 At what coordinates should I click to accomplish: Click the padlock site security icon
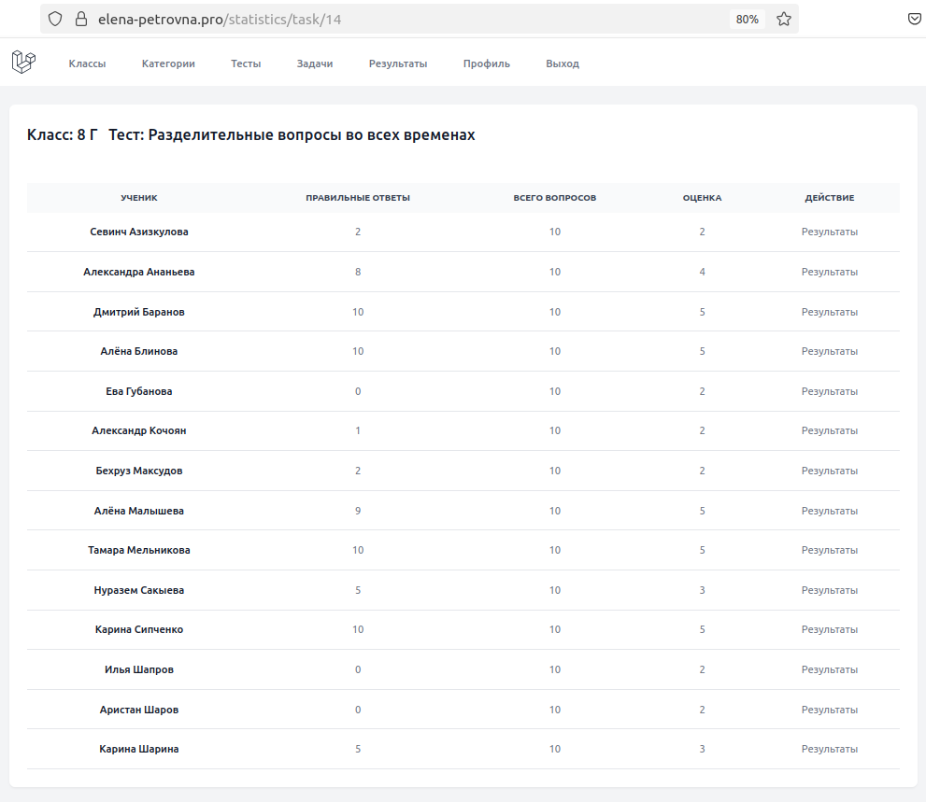81,20
